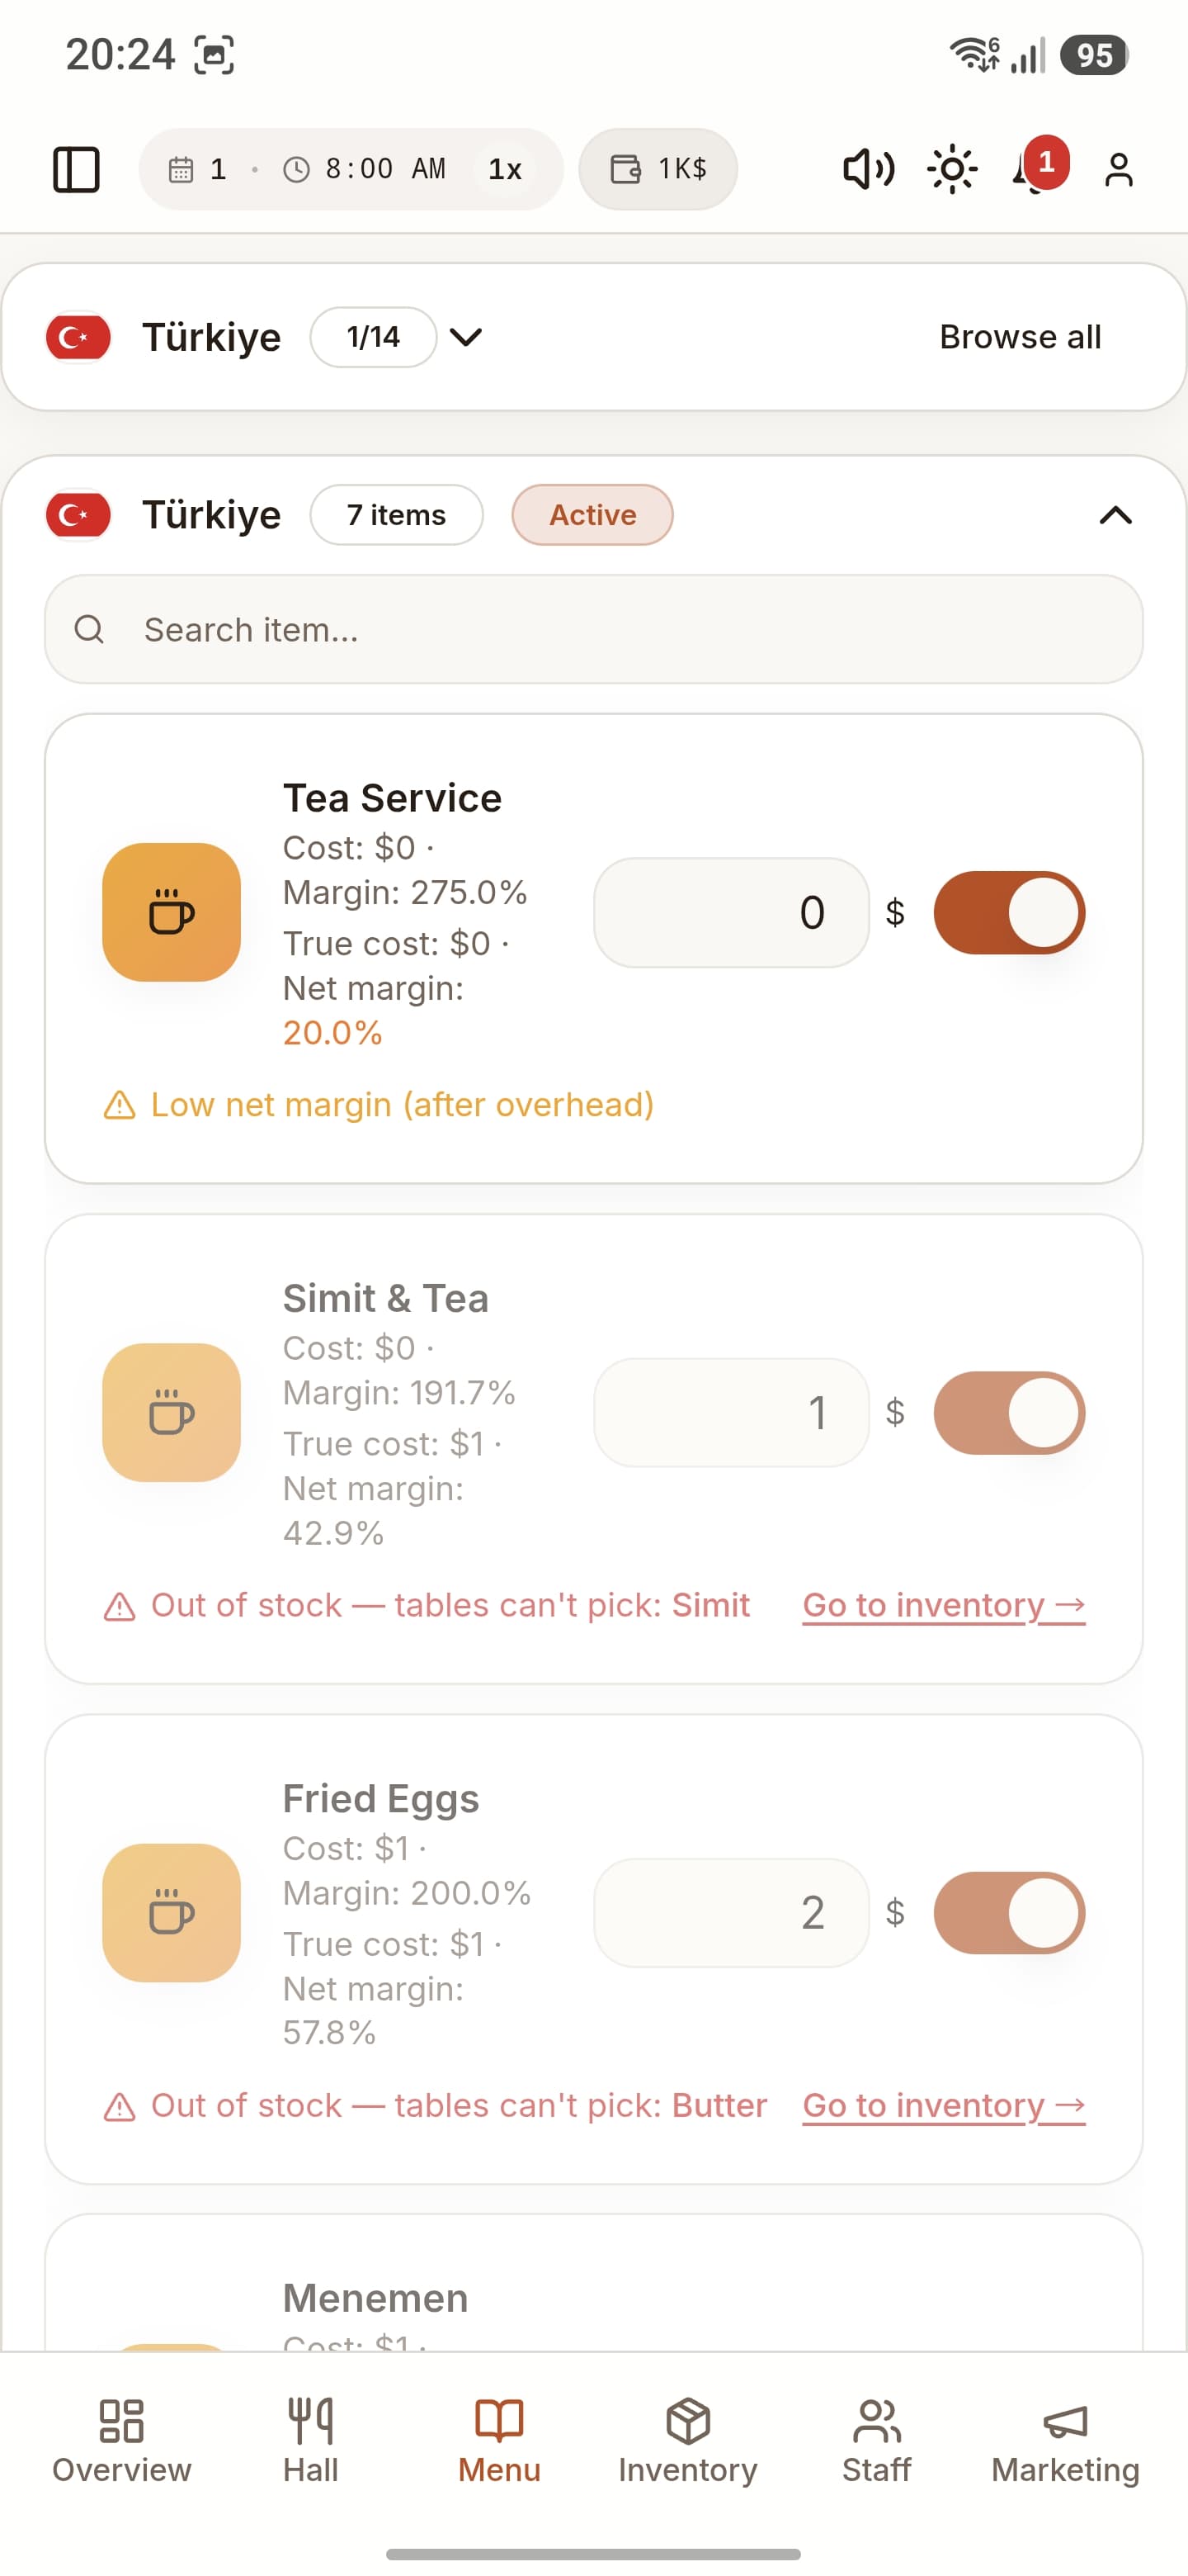Turn off Simit & Tea toggle
Viewport: 1188px width, 2576px height.
1009,1412
